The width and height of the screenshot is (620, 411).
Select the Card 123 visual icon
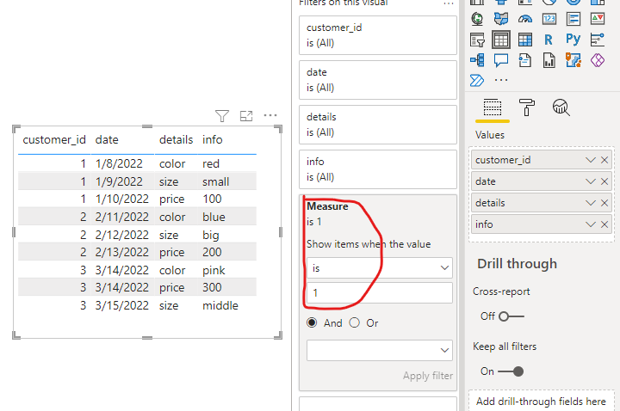(x=549, y=19)
